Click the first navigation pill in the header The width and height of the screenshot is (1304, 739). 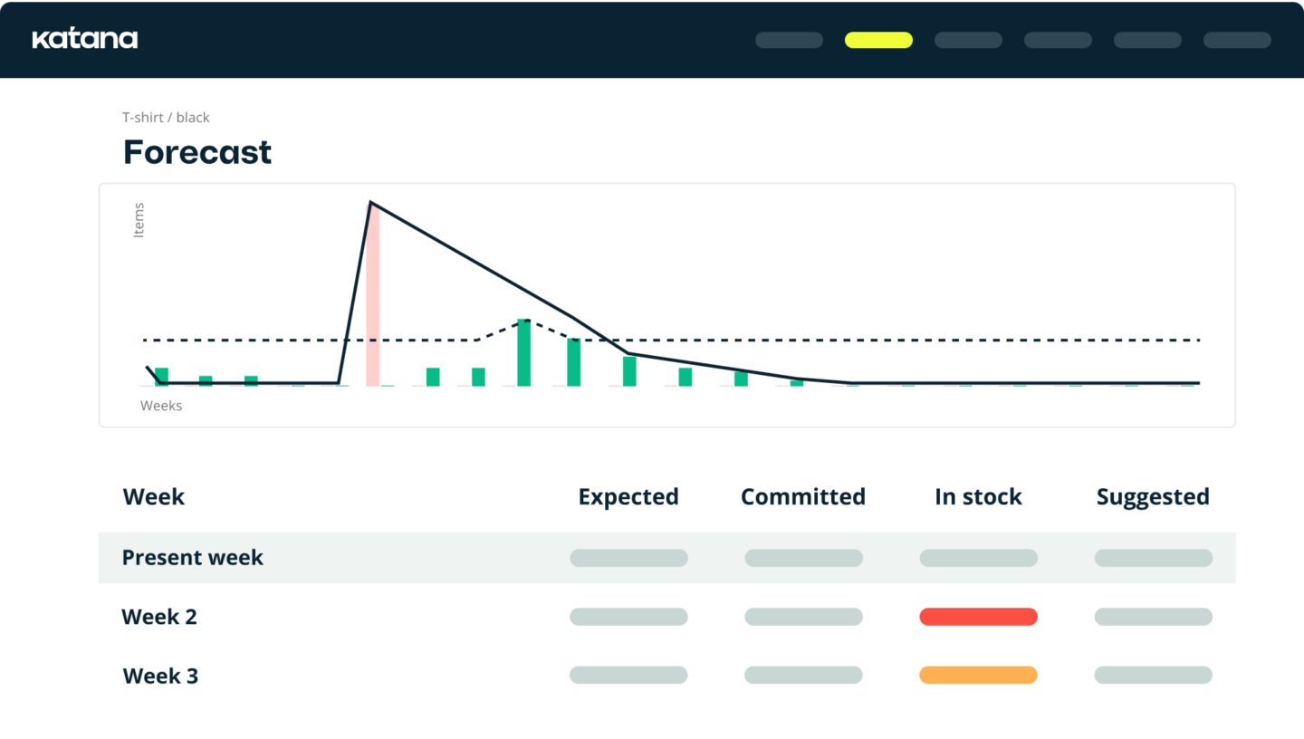point(788,40)
